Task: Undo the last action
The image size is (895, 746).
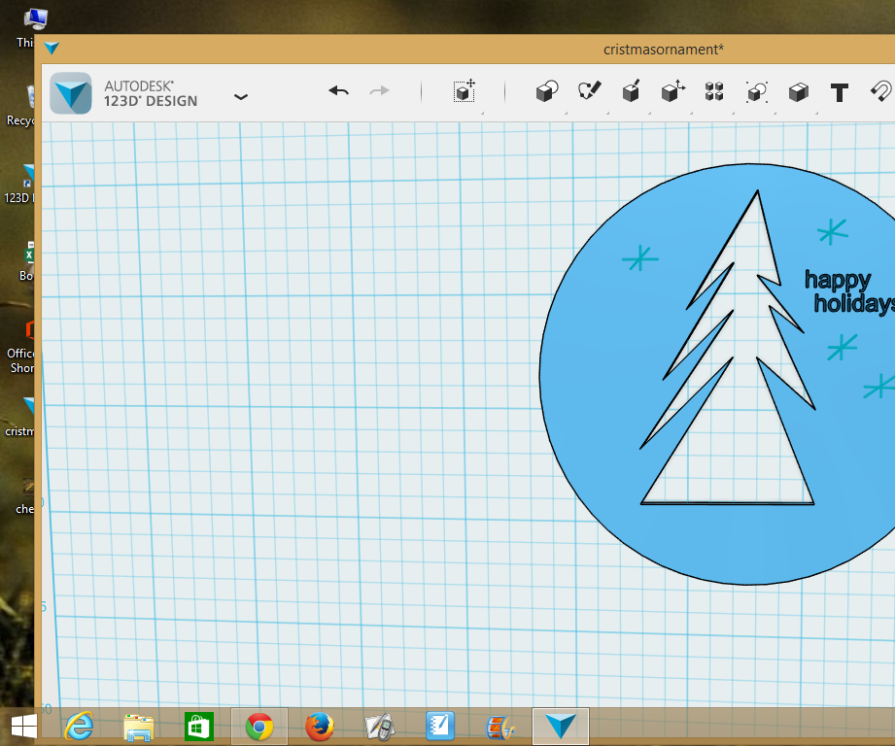Action: tap(338, 90)
